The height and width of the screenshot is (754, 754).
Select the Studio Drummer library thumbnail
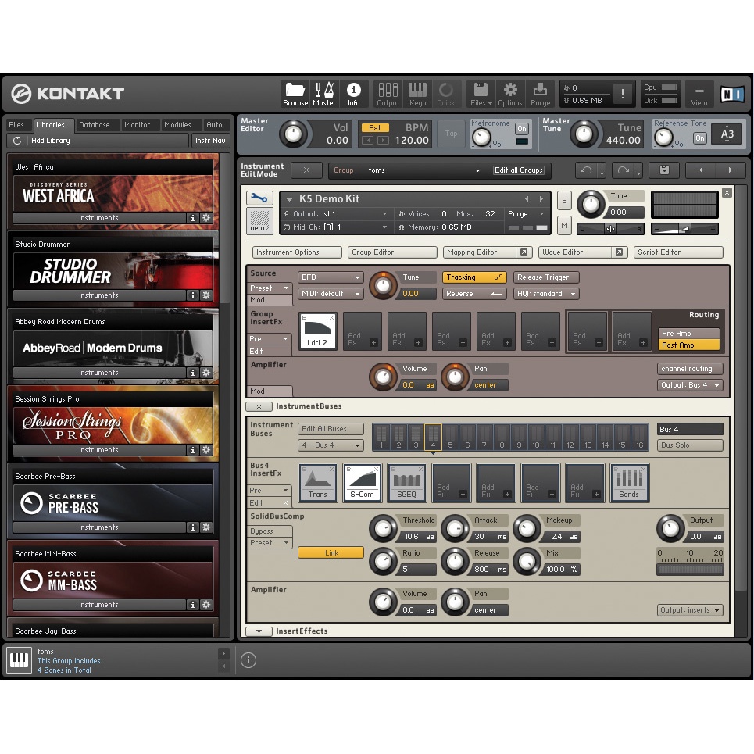coord(113,271)
